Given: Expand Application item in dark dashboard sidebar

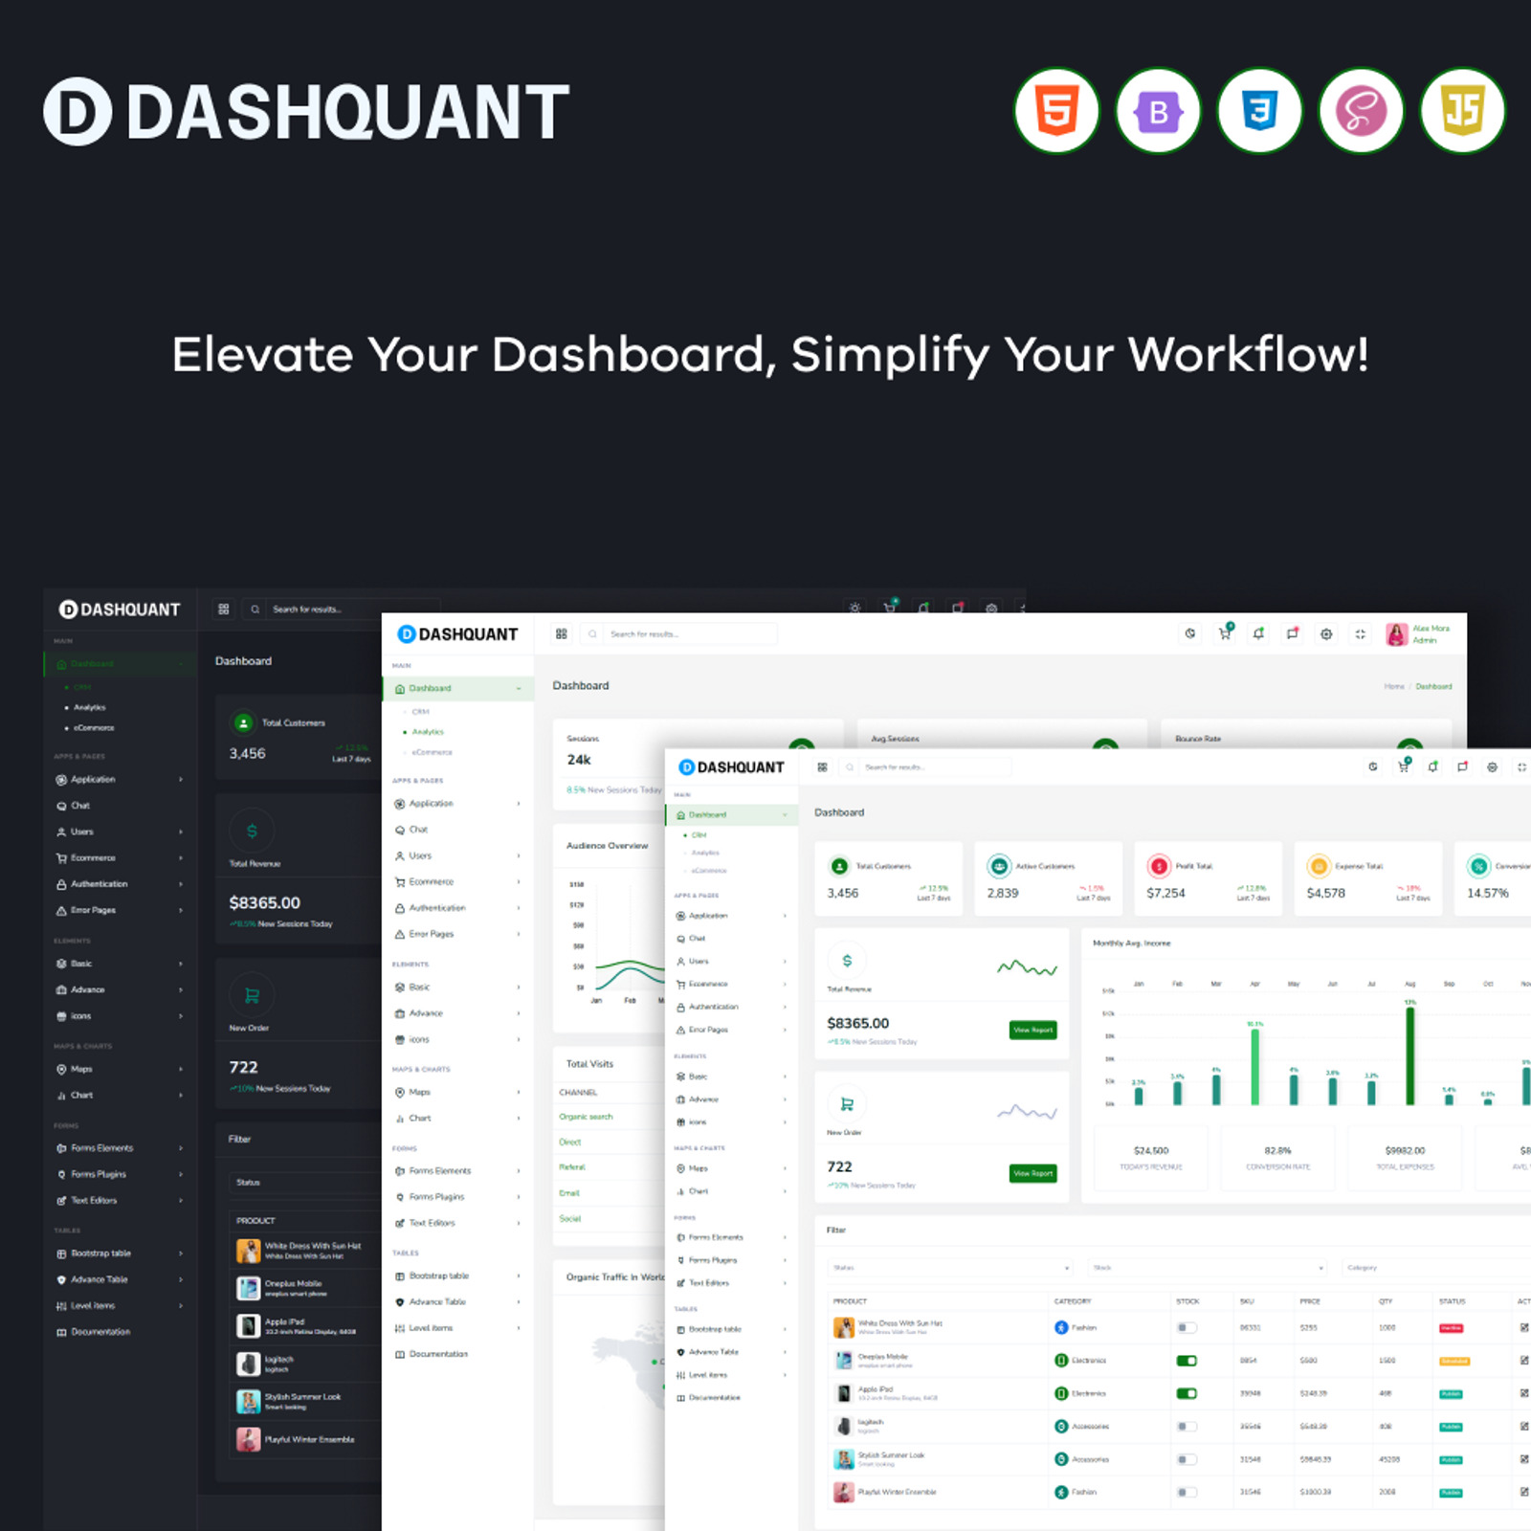Looking at the screenshot, I should coord(121,779).
